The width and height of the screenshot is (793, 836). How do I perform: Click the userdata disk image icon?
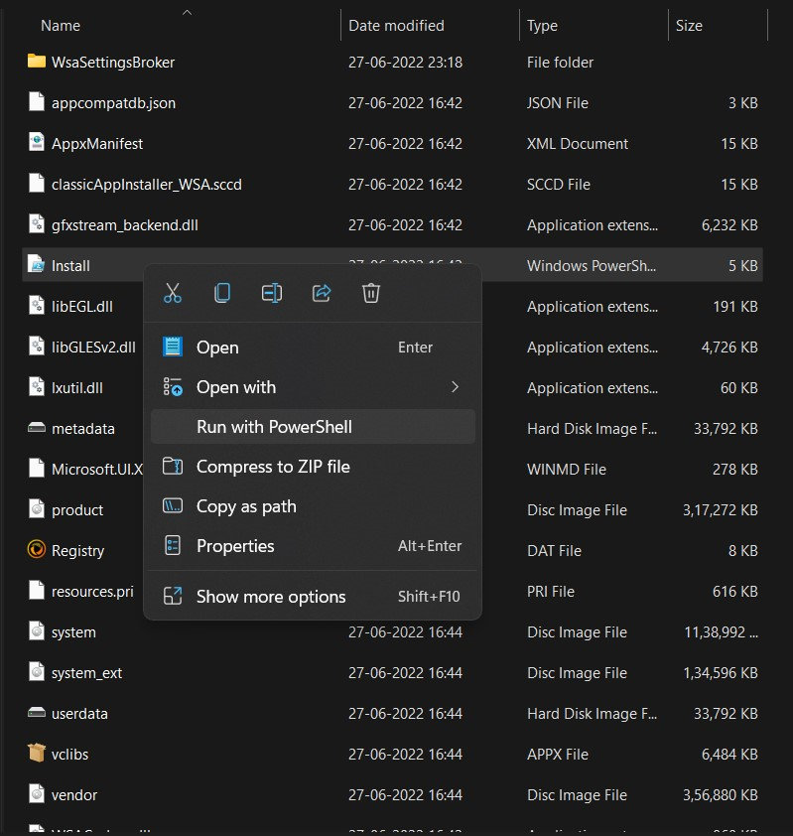coord(37,712)
